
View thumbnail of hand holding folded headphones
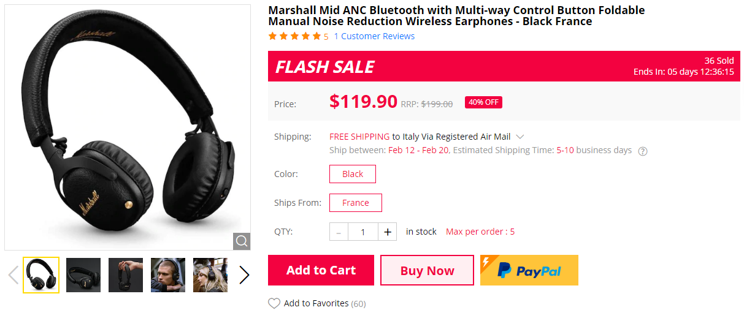tap(126, 275)
